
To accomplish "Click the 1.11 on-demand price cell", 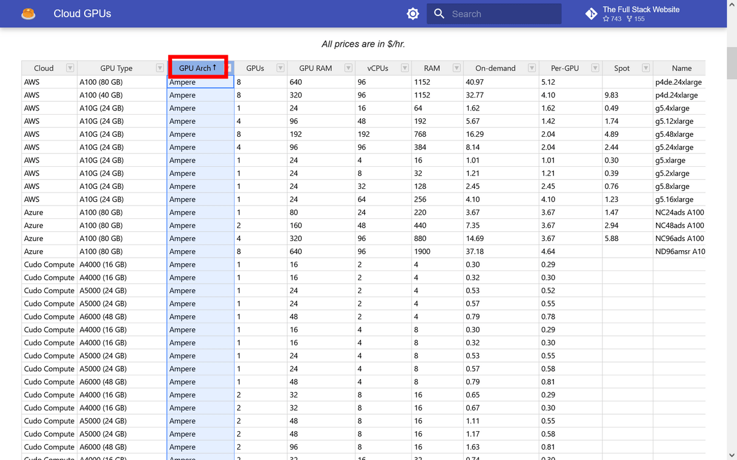I will tap(501, 421).
